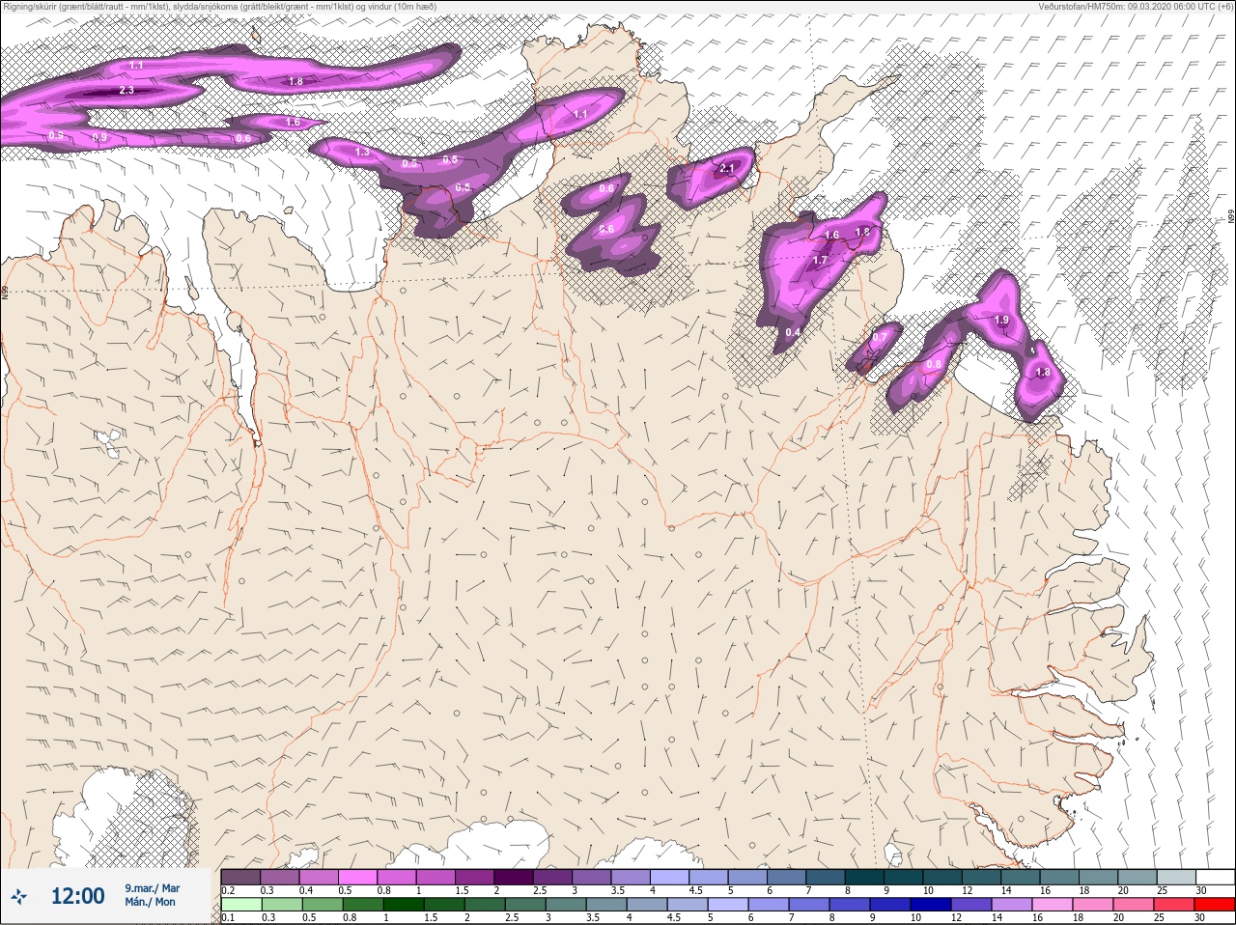Click the upper legend lavender swatch starting at 4
Screen dimensions: 1236x925
pos(670,877)
